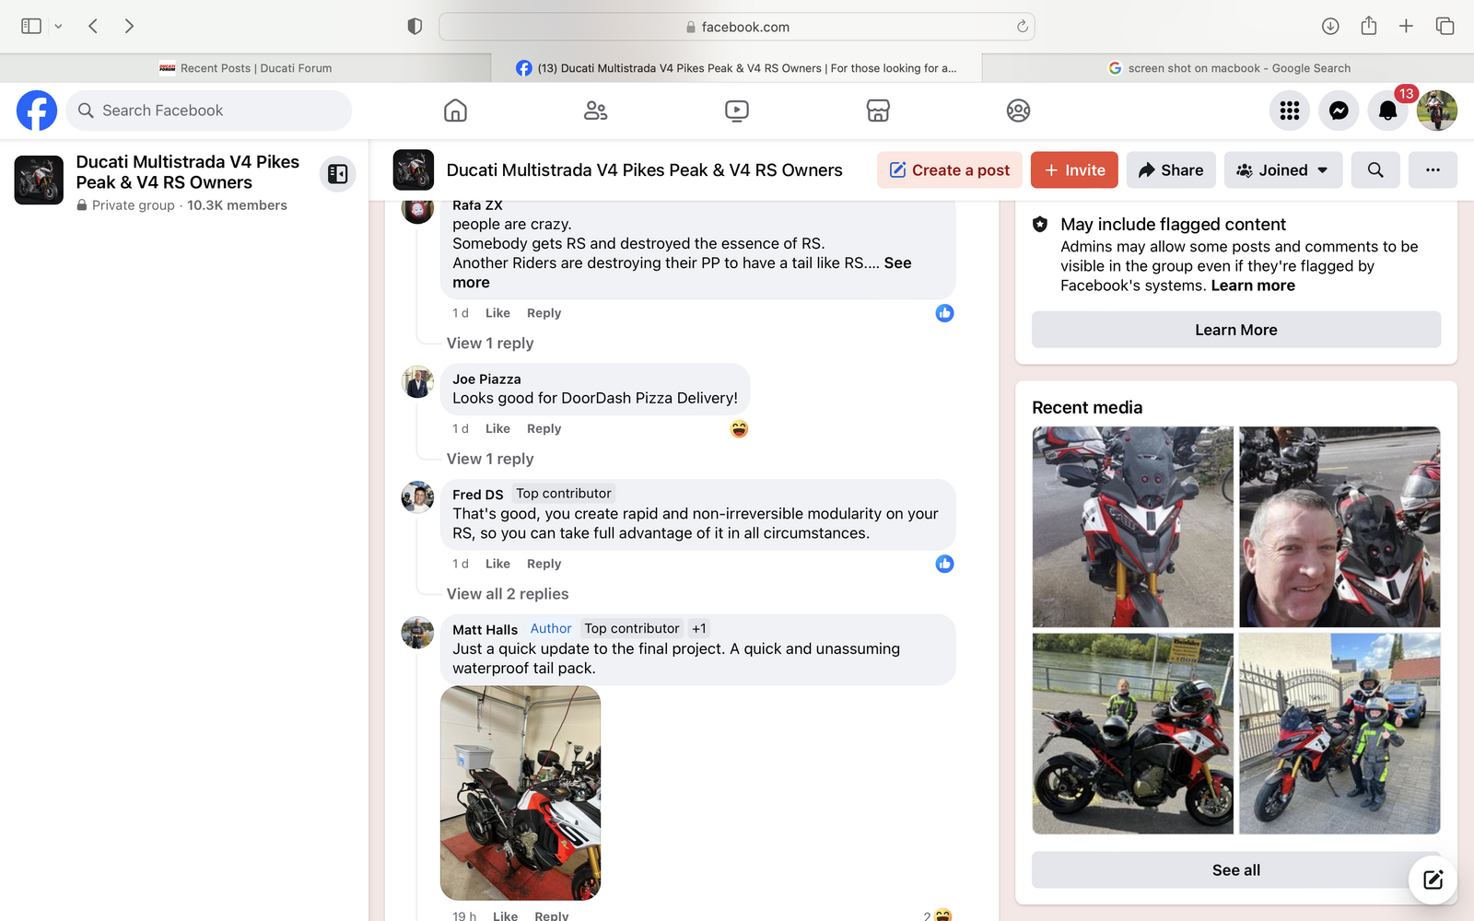Viewport: 1474px width, 921px height.
Task: Toggle Safari sidebar icon
Action: click(x=31, y=26)
